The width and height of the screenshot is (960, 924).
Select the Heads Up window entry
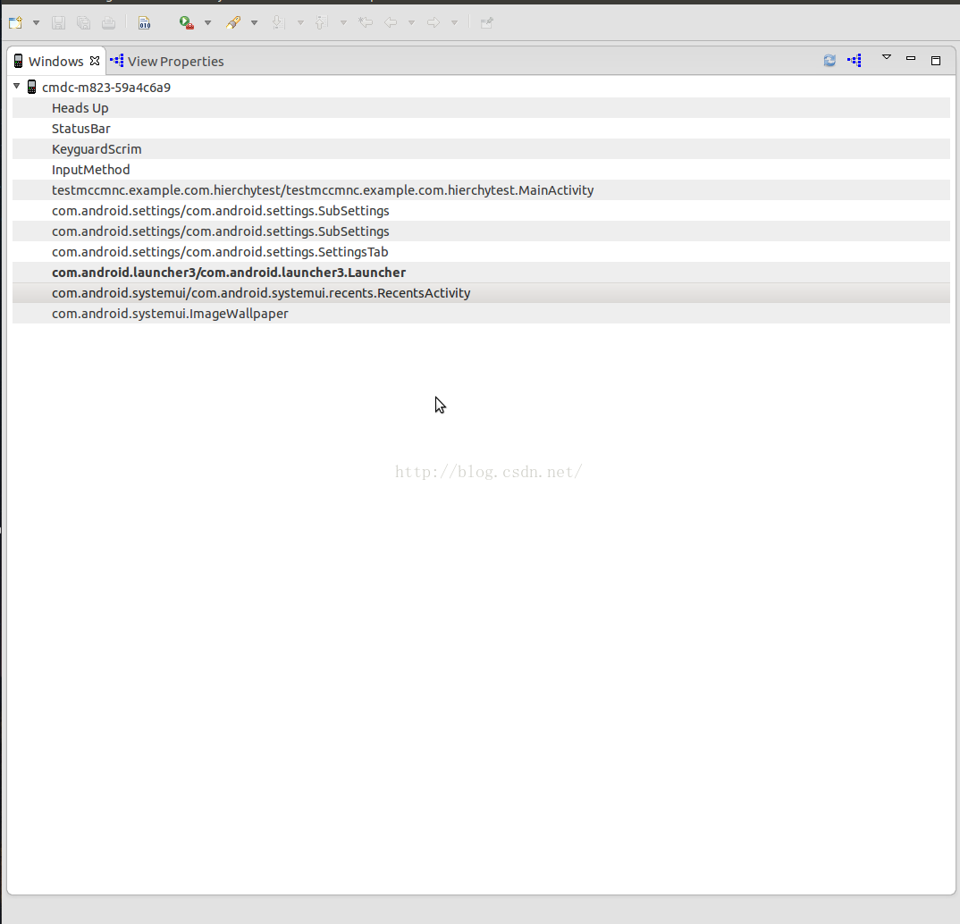481,108
